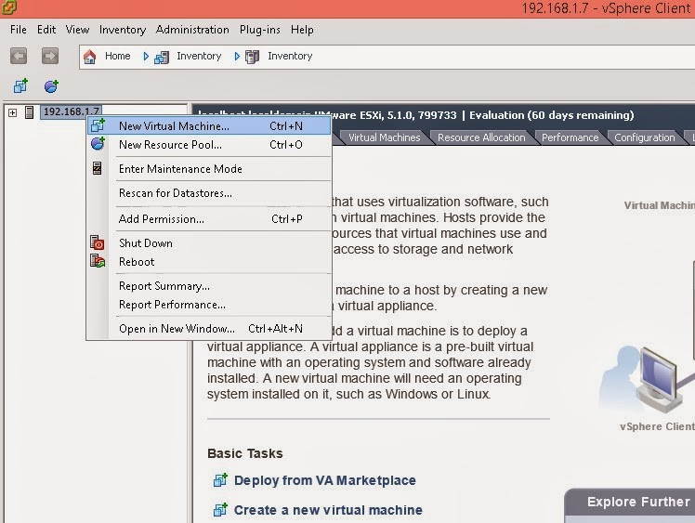Click the vSphere Client app icon in title bar
The width and height of the screenshot is (695, 523).
(9, 7)
